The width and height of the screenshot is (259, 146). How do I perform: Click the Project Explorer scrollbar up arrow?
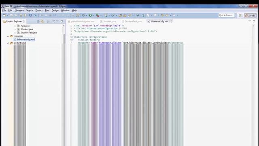(x=63, y=26)
